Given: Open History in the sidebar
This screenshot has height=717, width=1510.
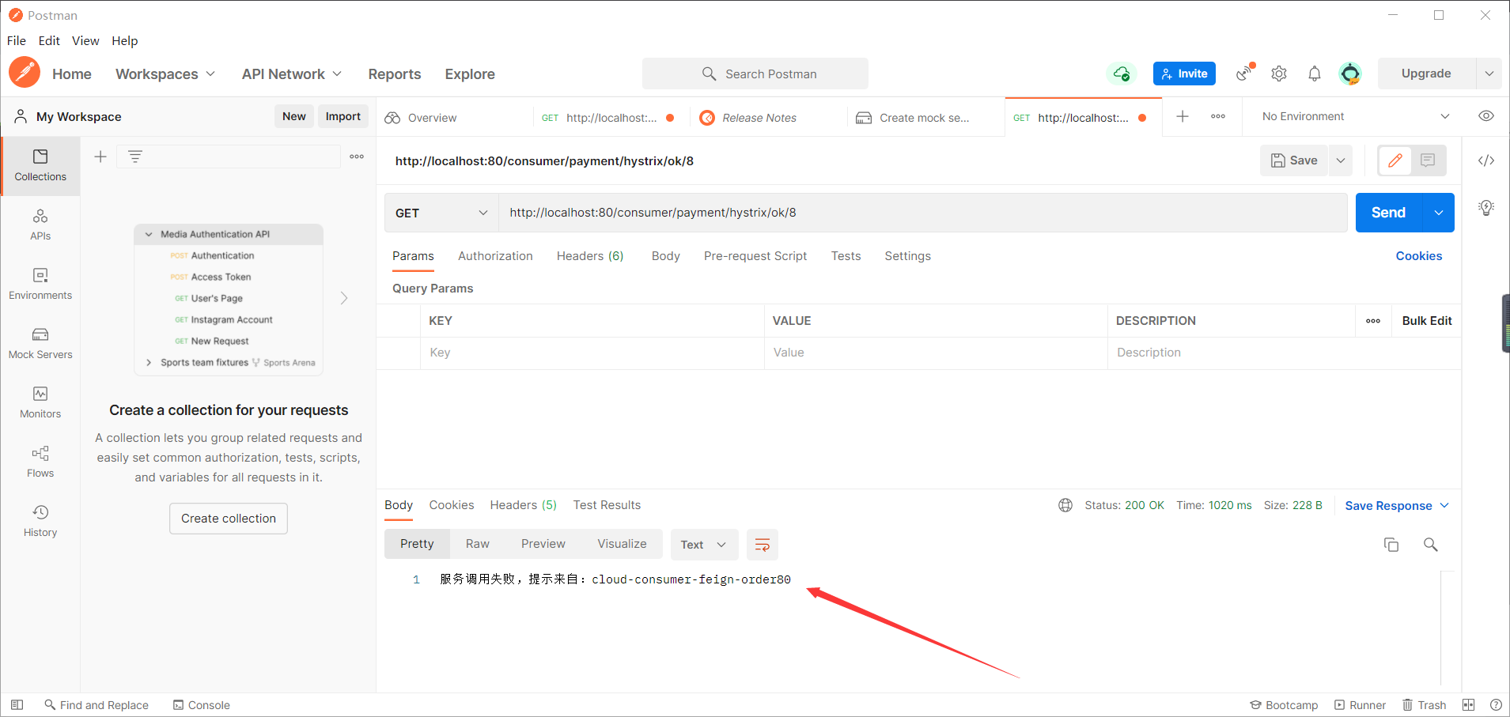Looking at the screenshot, I should click(x=40, y=522).
